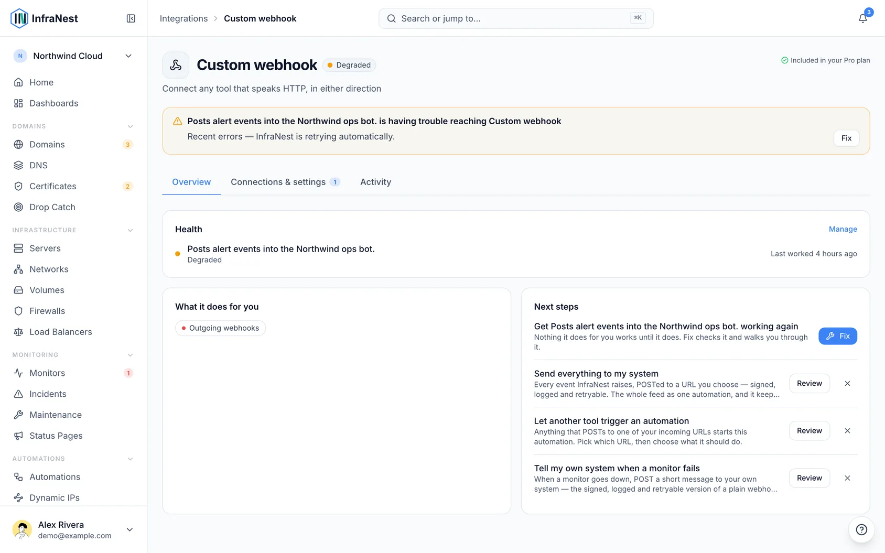Open Servers page
This screenshot has height=553, width=885.
click(73, 248)
